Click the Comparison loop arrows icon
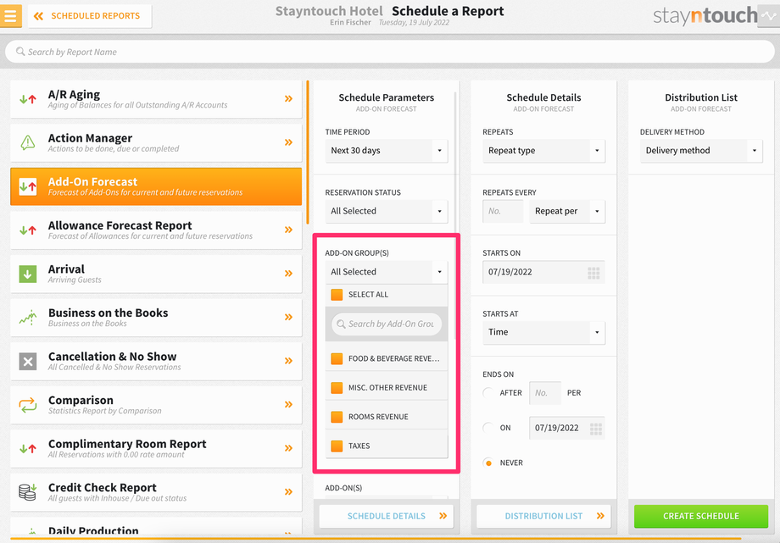Viewport: 780px width, 543px height. pos(28,405)
